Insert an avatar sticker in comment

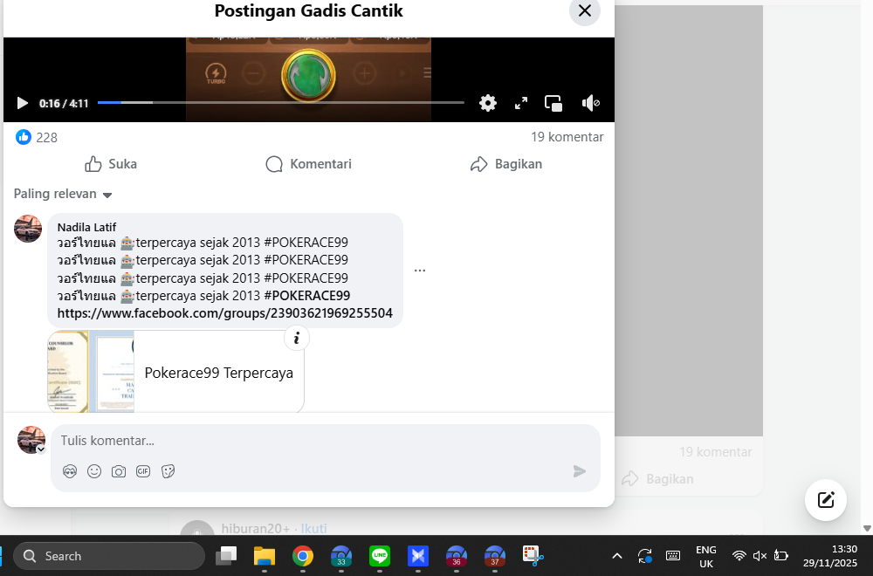[x=70, y=471]
